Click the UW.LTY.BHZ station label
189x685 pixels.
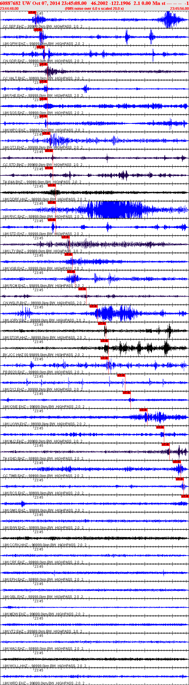coord(43,251)
